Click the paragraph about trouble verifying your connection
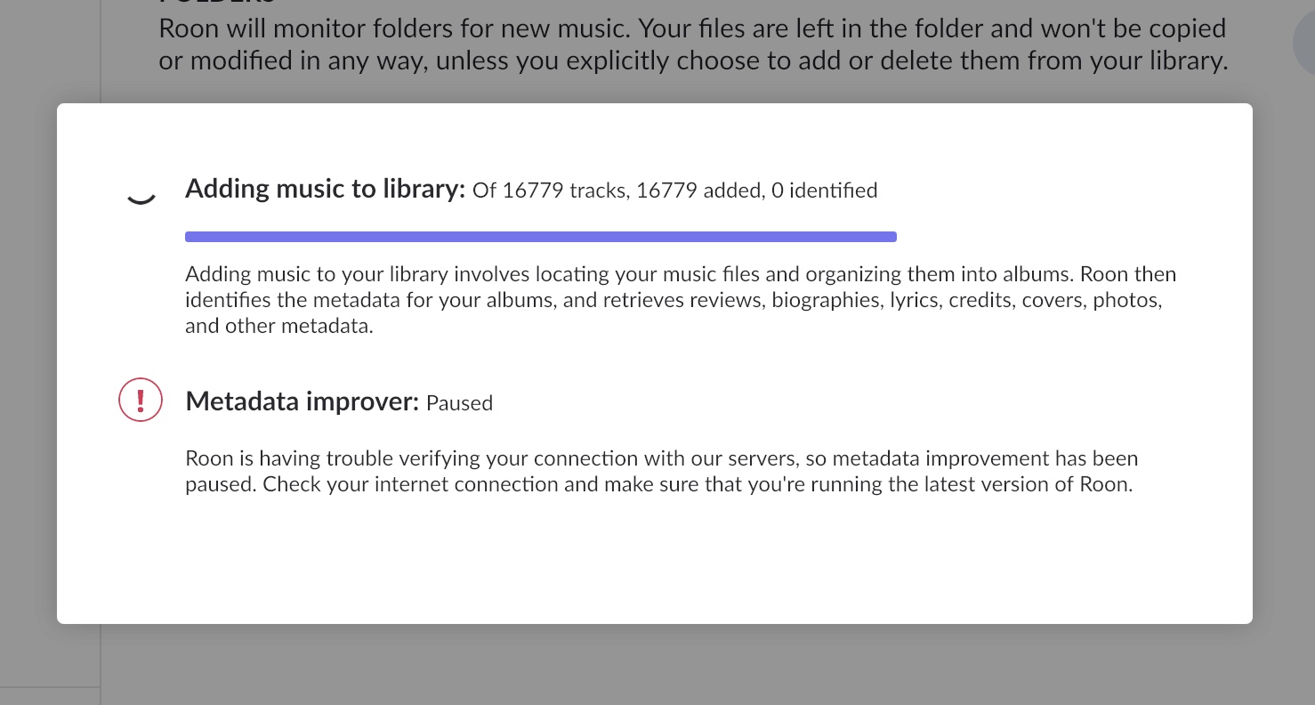This screenshot has width=1315, height=705. coord(662,472)
